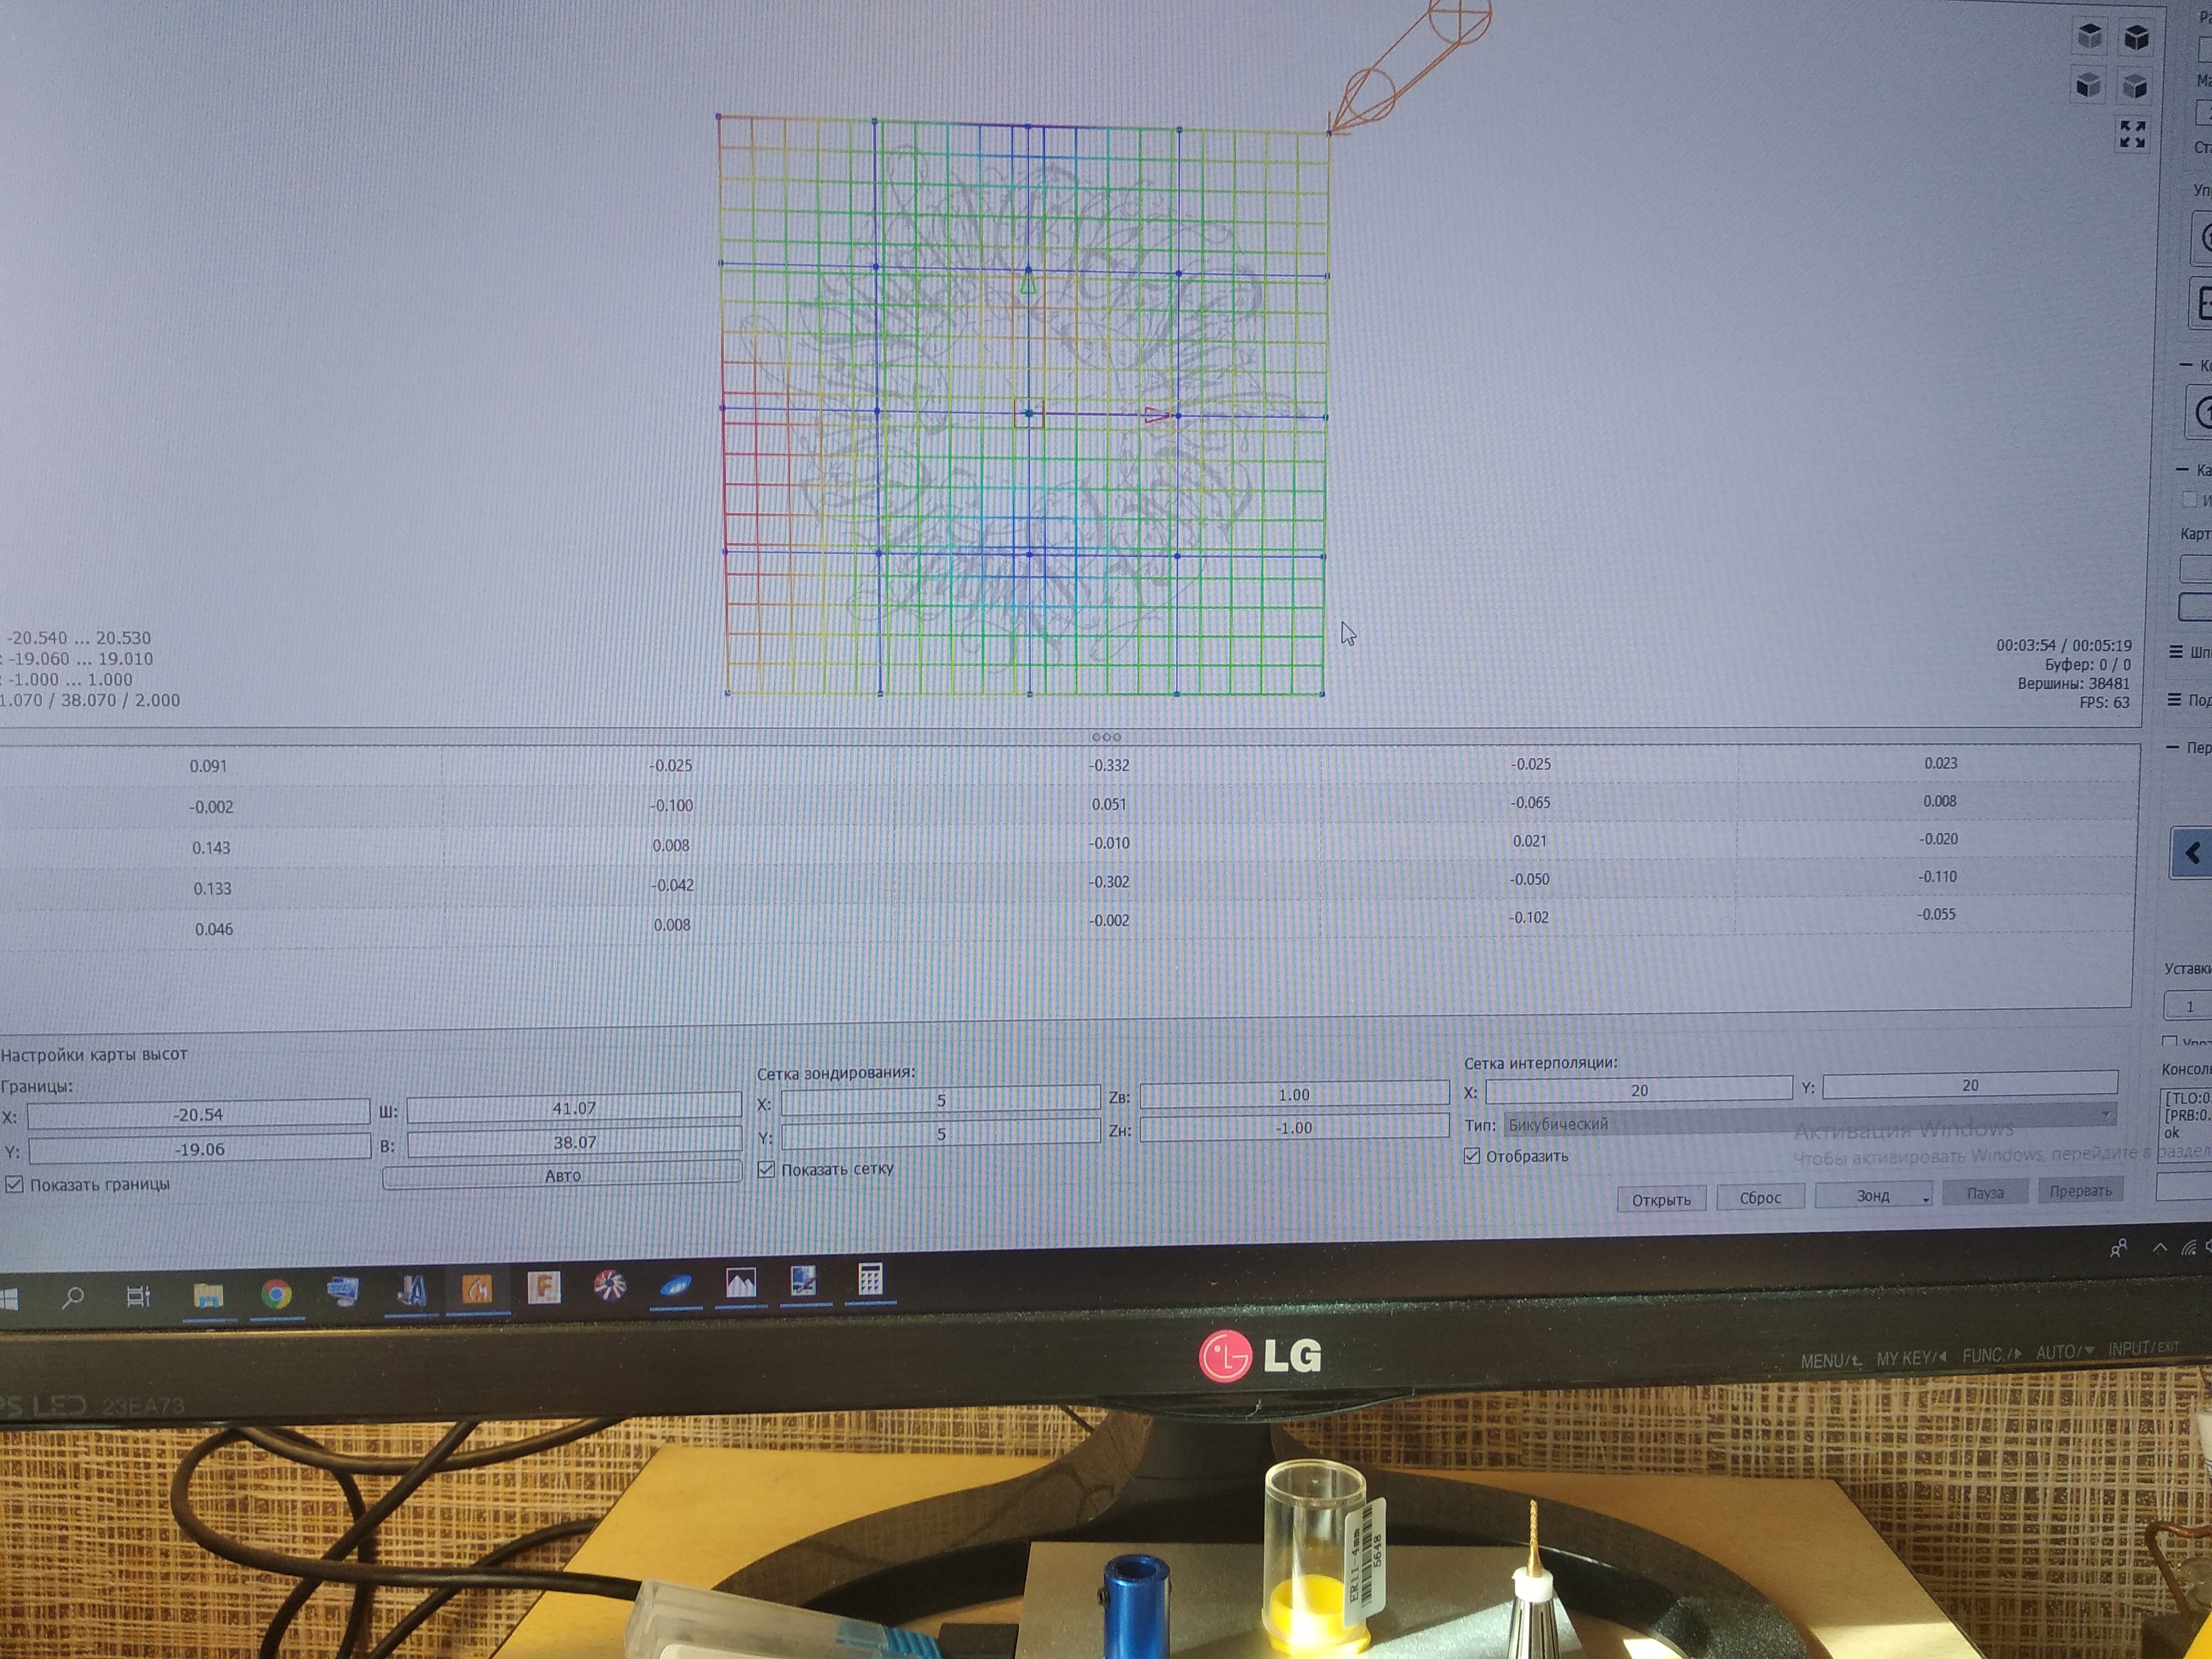2212x1659 pixels.
Task: Click the 'Авто' borders button
Action: [x=562, y=1175]
